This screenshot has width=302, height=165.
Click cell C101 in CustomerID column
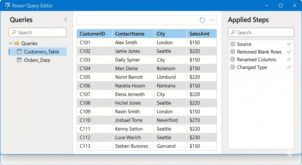click(x=94, y=43)
